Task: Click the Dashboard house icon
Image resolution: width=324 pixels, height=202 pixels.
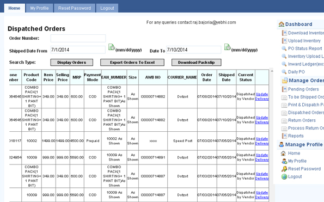Action: (281, 24)
